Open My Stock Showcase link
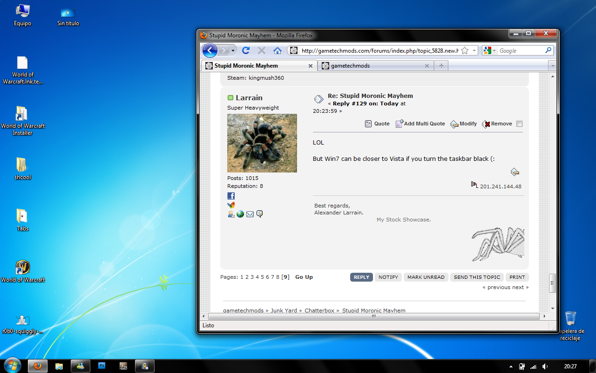The height and width of the screenshot is (373, 596). point(404,220)
